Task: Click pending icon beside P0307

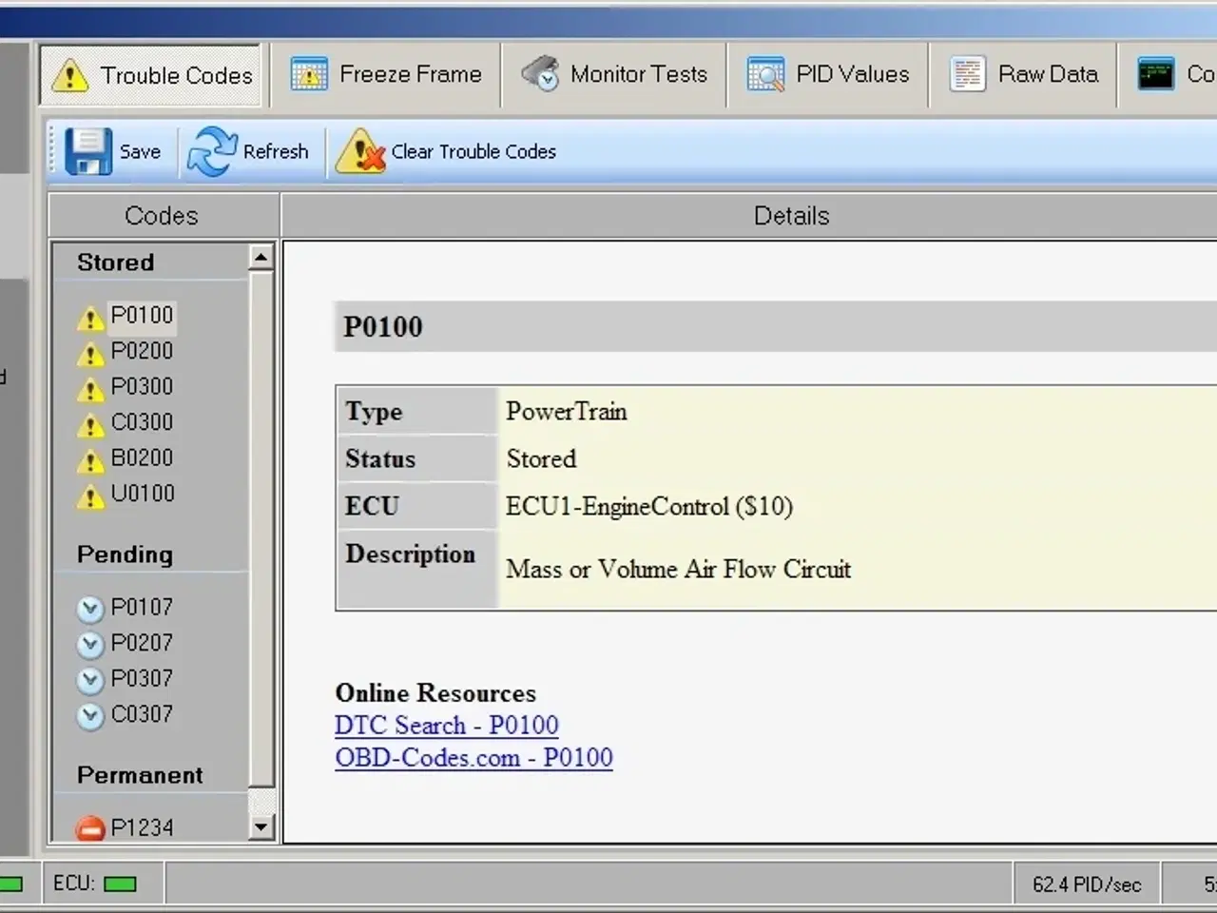Action: click(90, 680)
